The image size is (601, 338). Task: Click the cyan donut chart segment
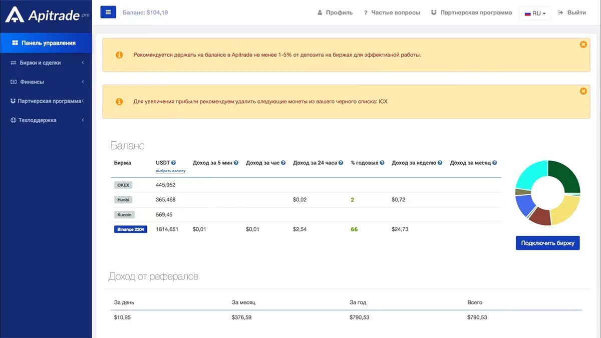(530, 174)
